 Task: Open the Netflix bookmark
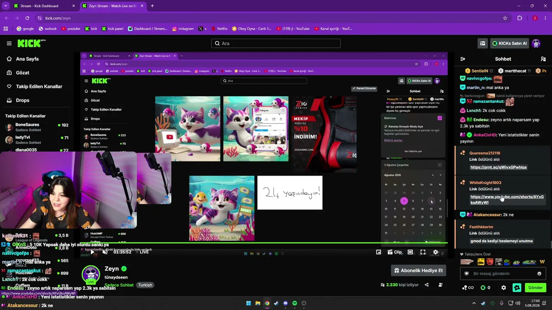coord(219,29)
